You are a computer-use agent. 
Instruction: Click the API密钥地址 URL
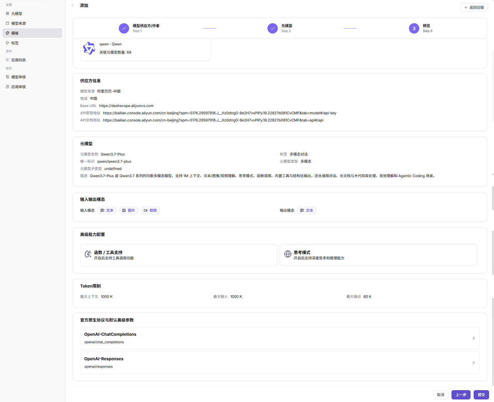[220, 113]
